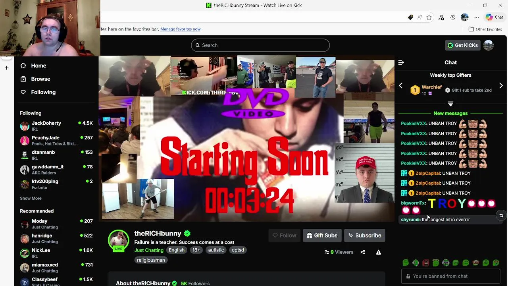Screen dimensions: 508x286
Task: Collapse the chat panel with the arrow icon
Action: 401,62
